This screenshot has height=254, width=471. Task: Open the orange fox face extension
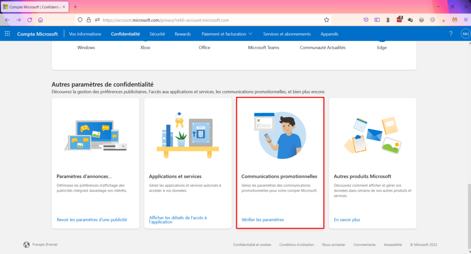coord(455,20)
